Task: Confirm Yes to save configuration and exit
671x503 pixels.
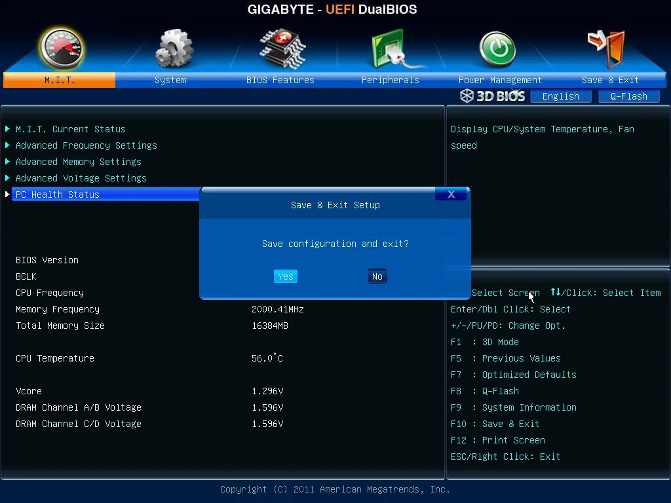Action: (286, 276)
